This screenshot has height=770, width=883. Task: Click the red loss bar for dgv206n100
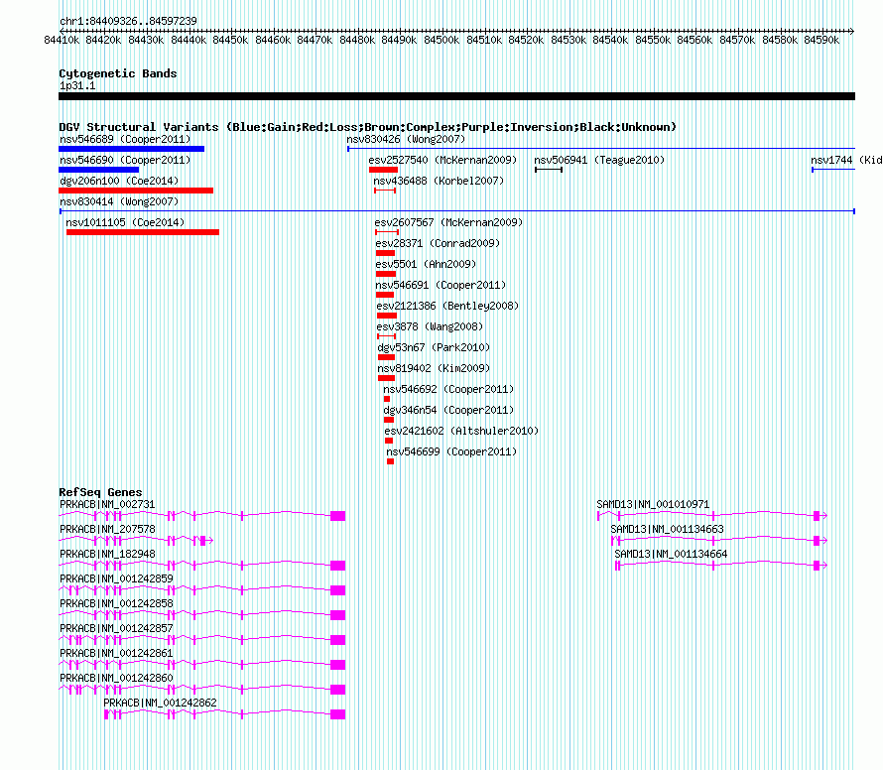pyautogui.click(x=136, y=191)
